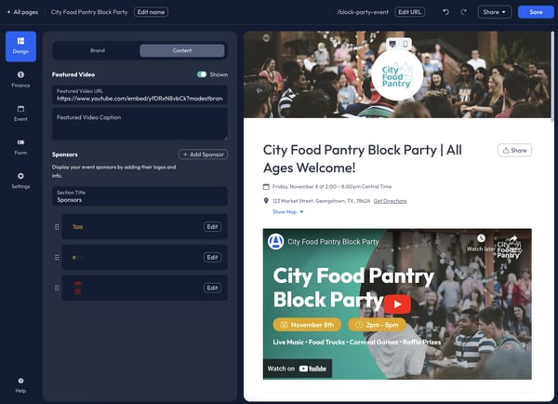Click the Sponsors Section Title field

[139, 195]
